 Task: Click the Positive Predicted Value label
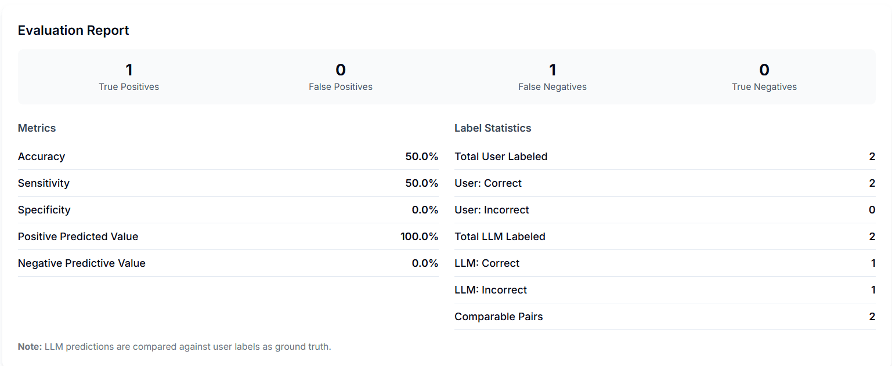click(78, 237)
